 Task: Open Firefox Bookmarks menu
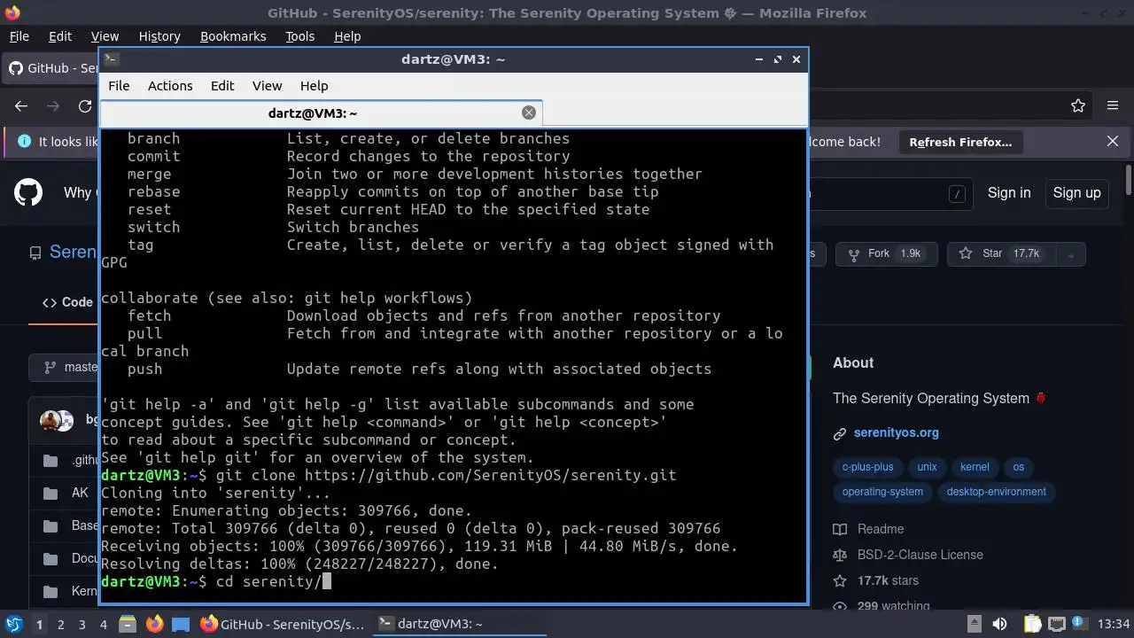click(x=233, y=36)
